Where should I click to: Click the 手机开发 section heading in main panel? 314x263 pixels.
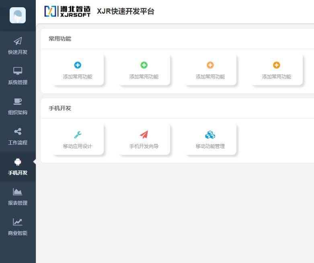60,108
